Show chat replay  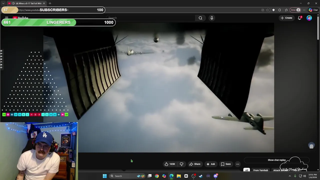(277, 160)
